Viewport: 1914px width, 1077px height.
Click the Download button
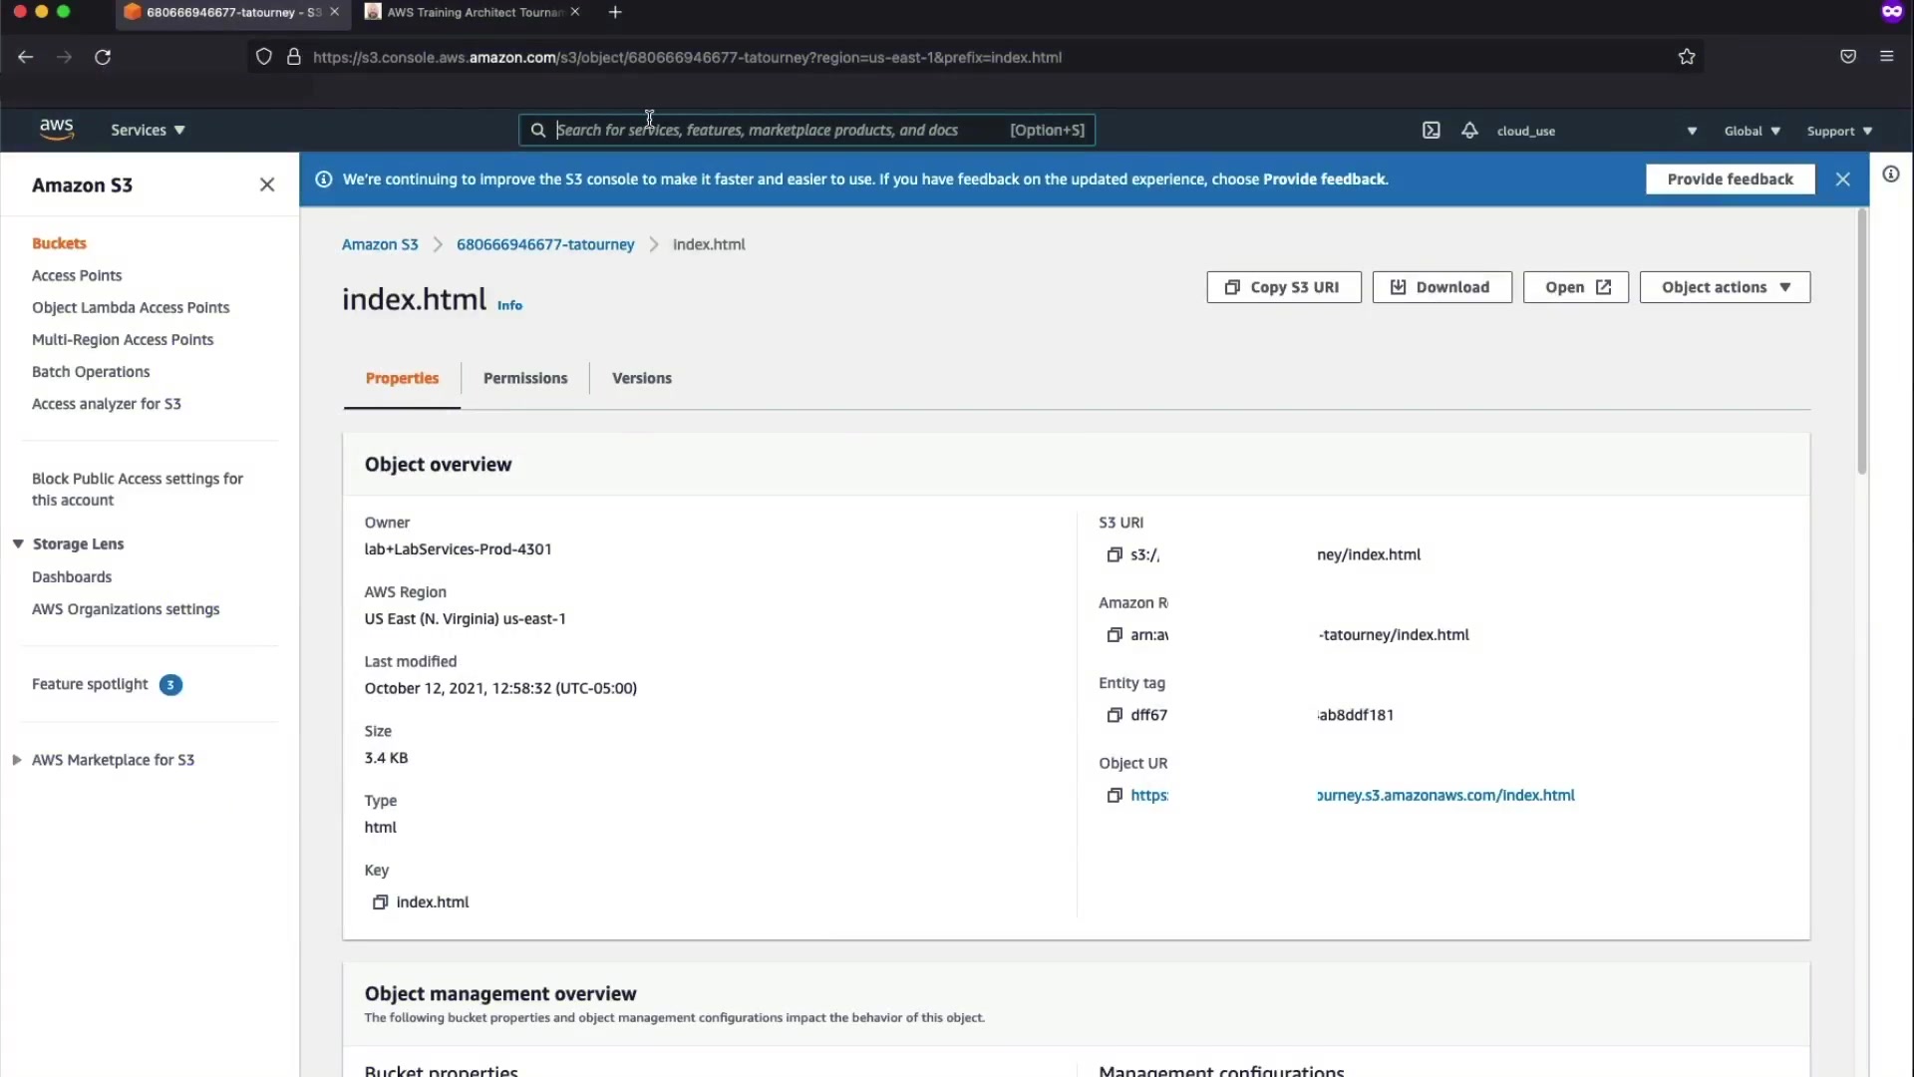click(1441, 287)
